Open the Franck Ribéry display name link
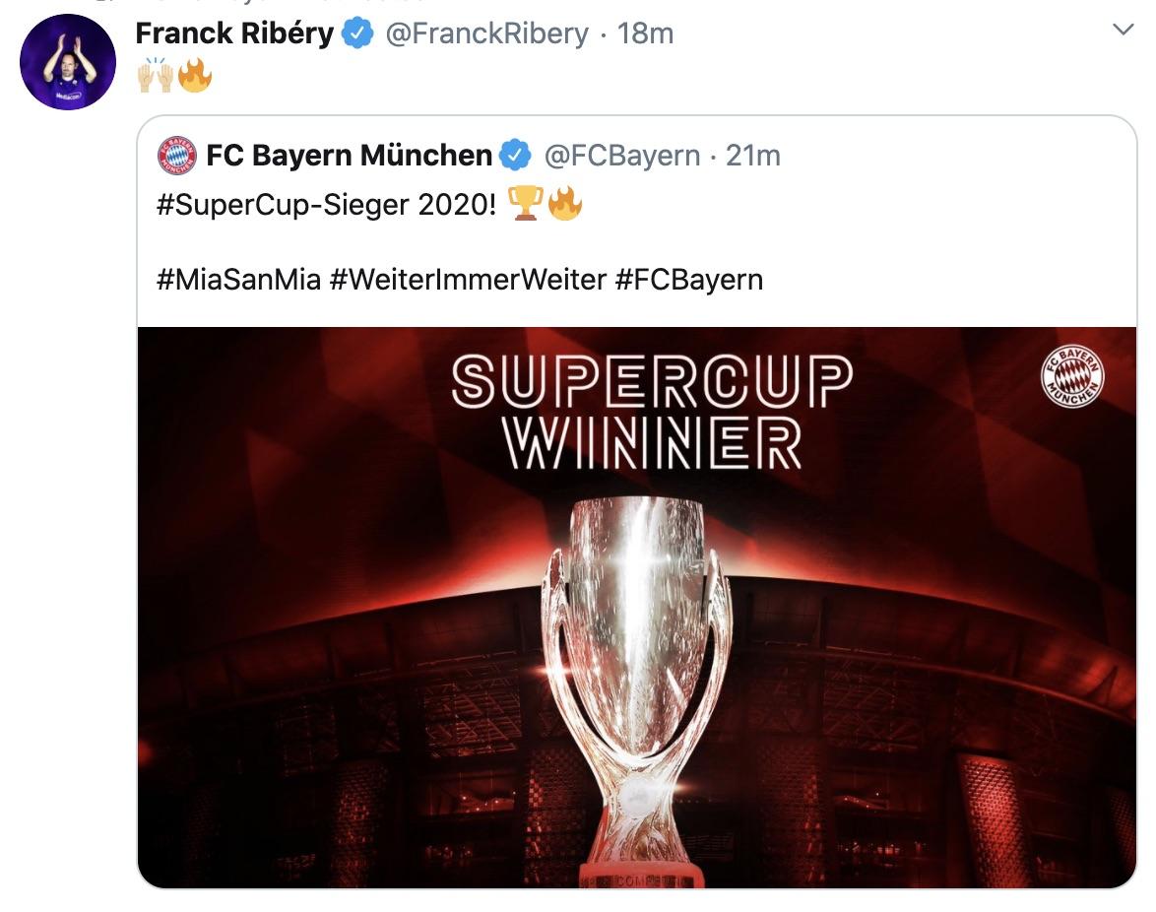This screenshot has width=1156, height=912. [234, 34]
